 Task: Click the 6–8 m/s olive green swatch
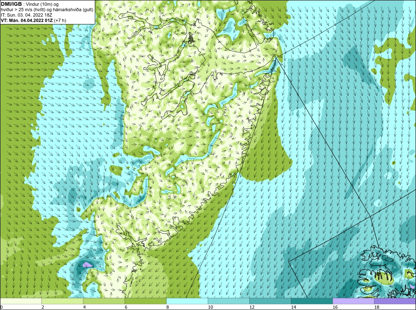pos(146,301)
